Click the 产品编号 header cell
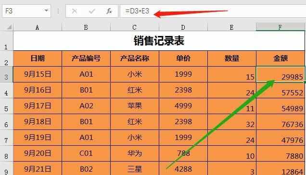The height and width of the screenshot is (175, 306). click(x=86, y=58)
